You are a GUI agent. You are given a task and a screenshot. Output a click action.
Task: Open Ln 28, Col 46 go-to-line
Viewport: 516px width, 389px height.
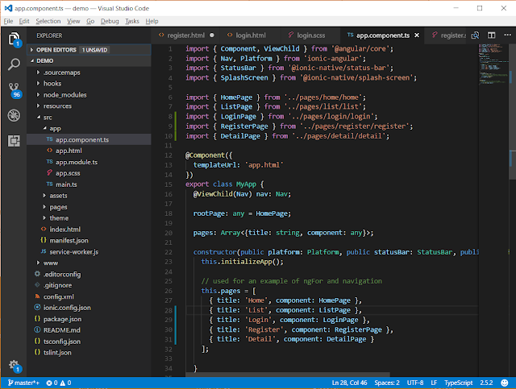349,383
